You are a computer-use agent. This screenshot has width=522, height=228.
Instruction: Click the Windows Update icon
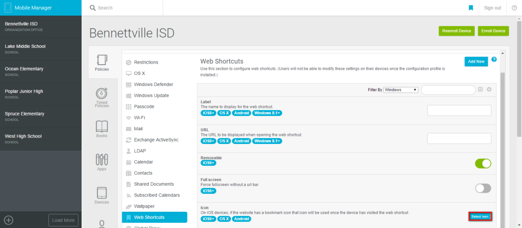[x=128, y=96]
